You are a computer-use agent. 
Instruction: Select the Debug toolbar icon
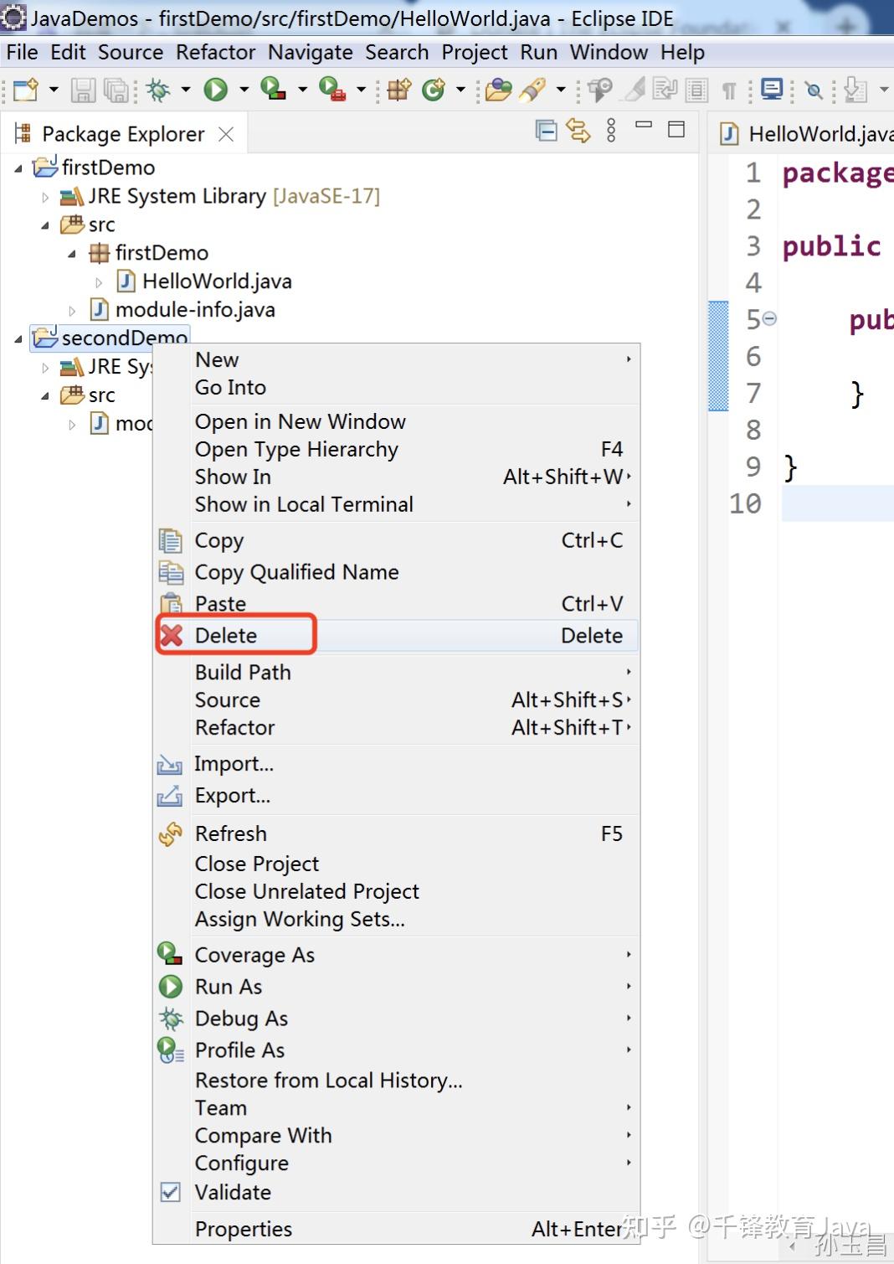[x=157, y=90]
